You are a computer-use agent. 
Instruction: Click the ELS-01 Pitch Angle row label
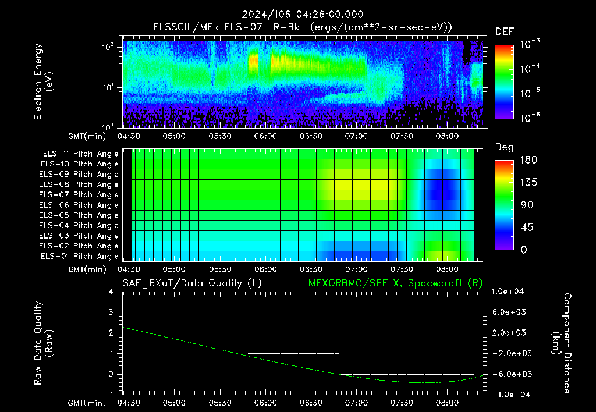(80, 257)
